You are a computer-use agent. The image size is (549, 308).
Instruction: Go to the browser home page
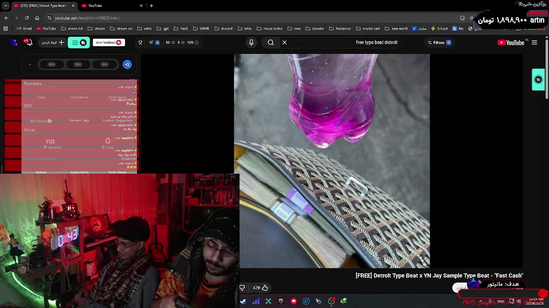37,18
